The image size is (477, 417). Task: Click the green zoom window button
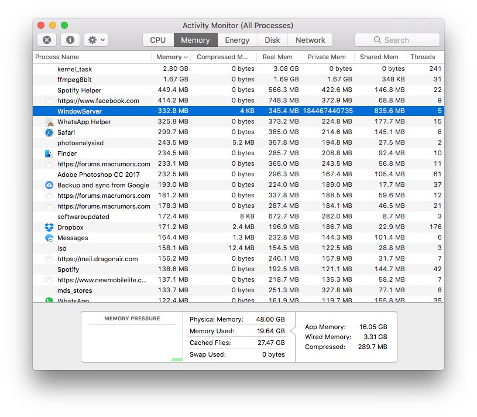click(x=64, y=25)
